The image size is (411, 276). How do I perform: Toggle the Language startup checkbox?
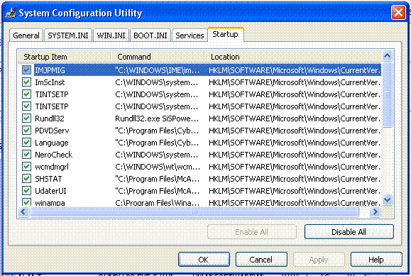[26, 143]
